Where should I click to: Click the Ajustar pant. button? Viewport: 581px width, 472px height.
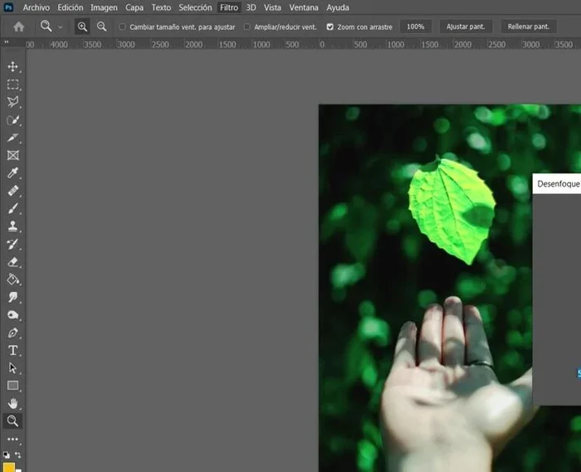pos(466,27)
